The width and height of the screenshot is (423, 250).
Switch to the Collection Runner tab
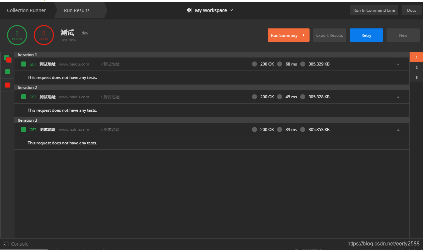[26, 10]
